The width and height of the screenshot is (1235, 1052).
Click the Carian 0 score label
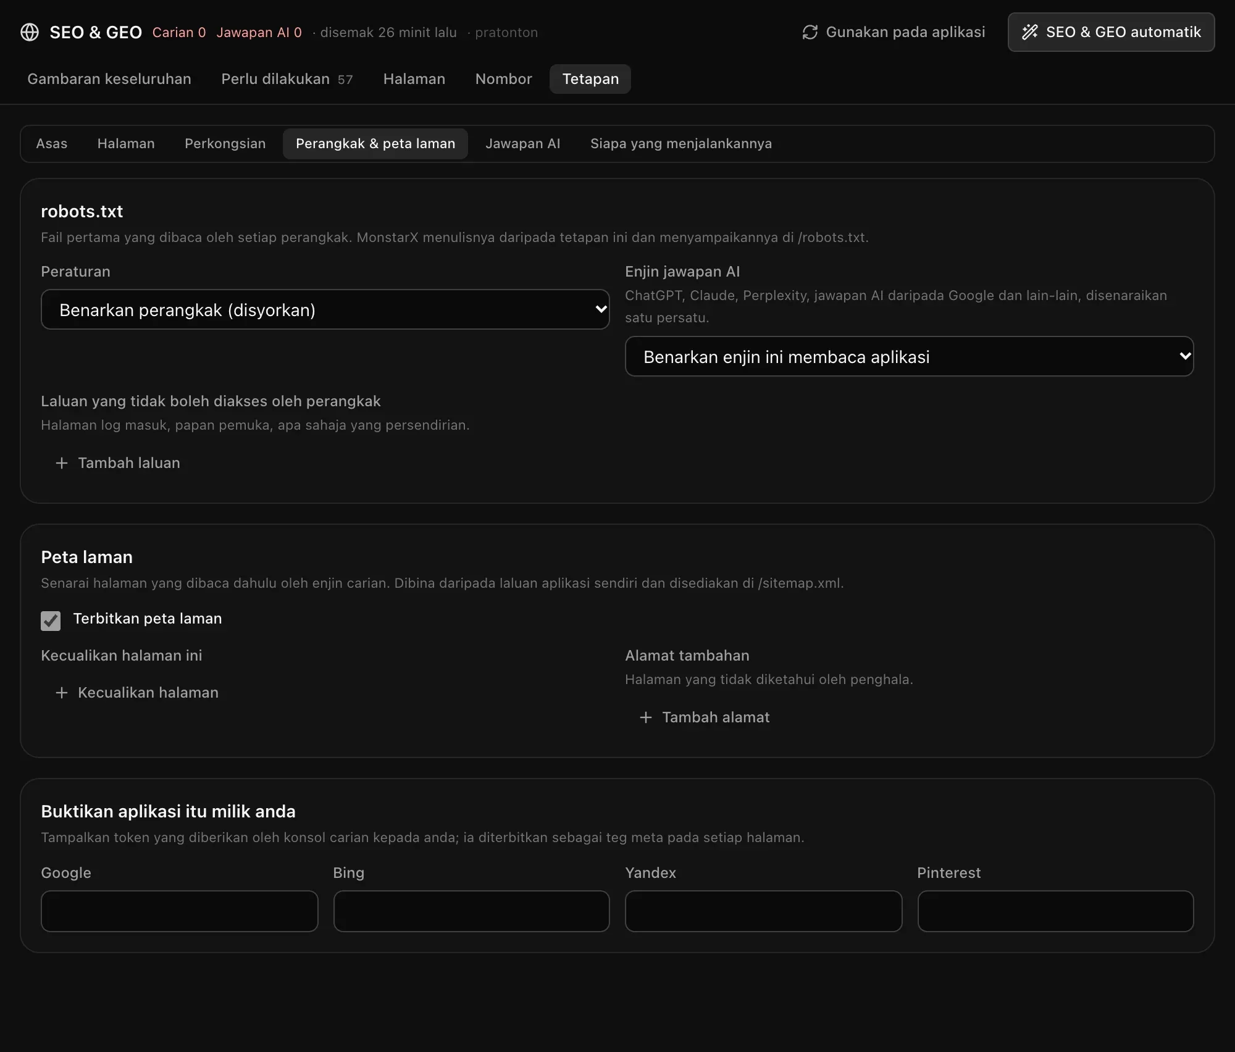click(179, 33)
